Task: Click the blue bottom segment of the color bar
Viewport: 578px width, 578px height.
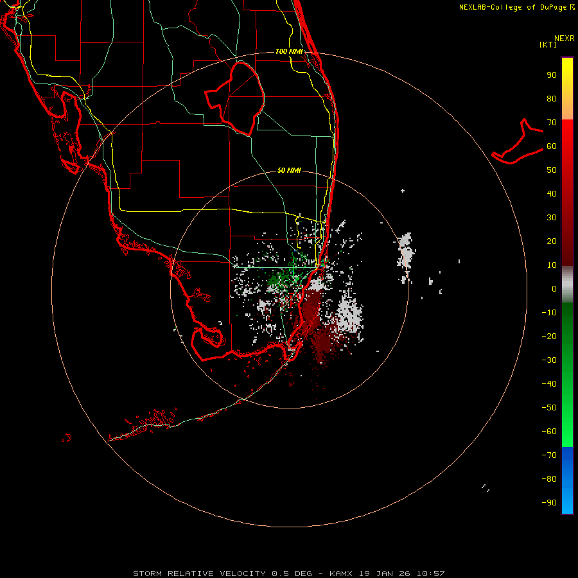Action: [567, 480]
